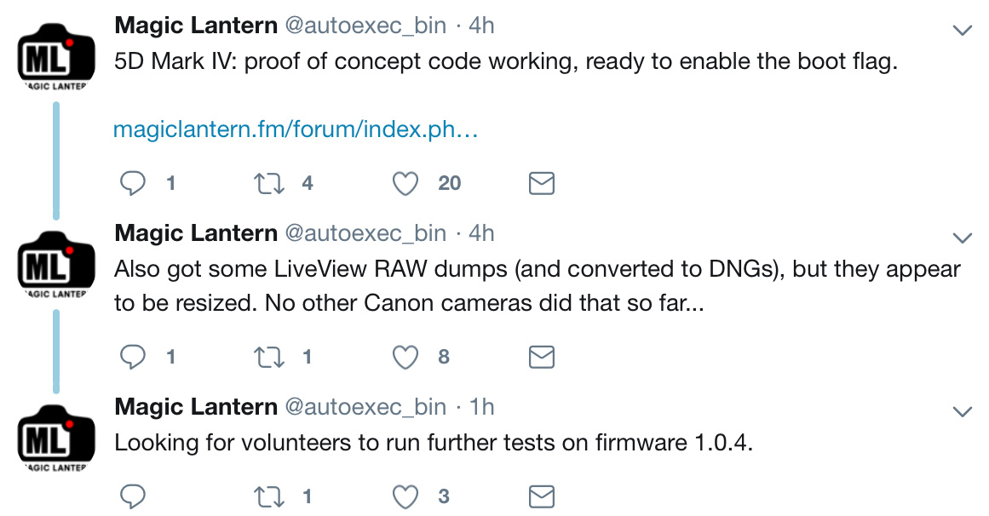The height and width of the screenshot is (516, 989).
Task: Send the 5D Mark IV tweet via direct message
Action: 541,184
